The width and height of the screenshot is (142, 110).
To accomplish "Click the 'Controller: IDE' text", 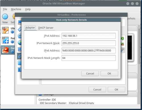I will pos(47,100).
